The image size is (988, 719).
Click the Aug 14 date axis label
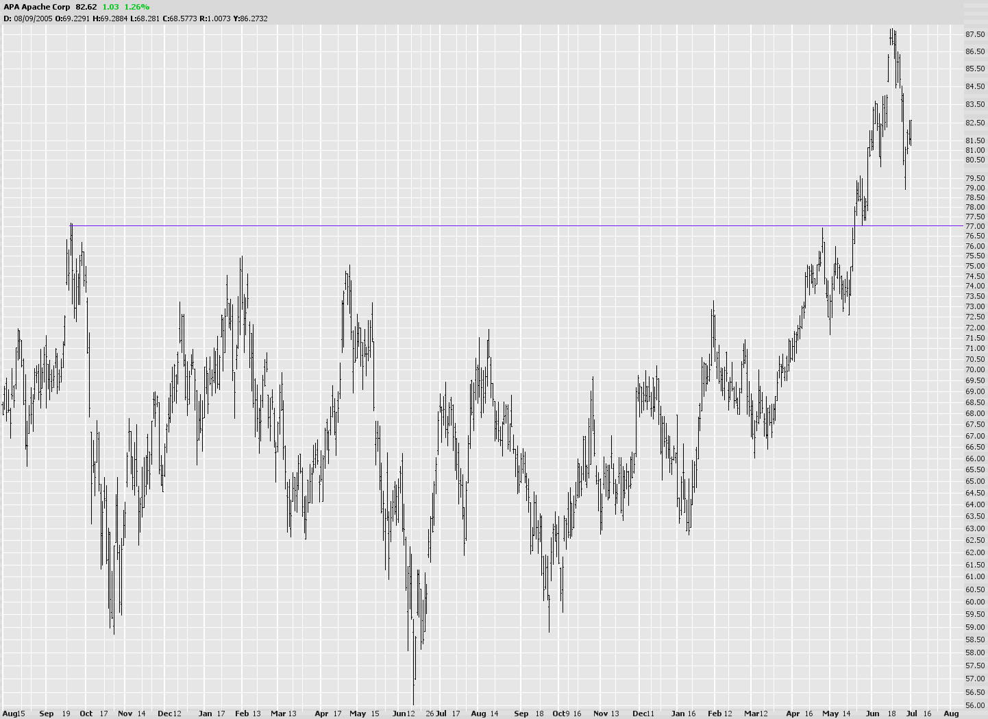point(485,714)
